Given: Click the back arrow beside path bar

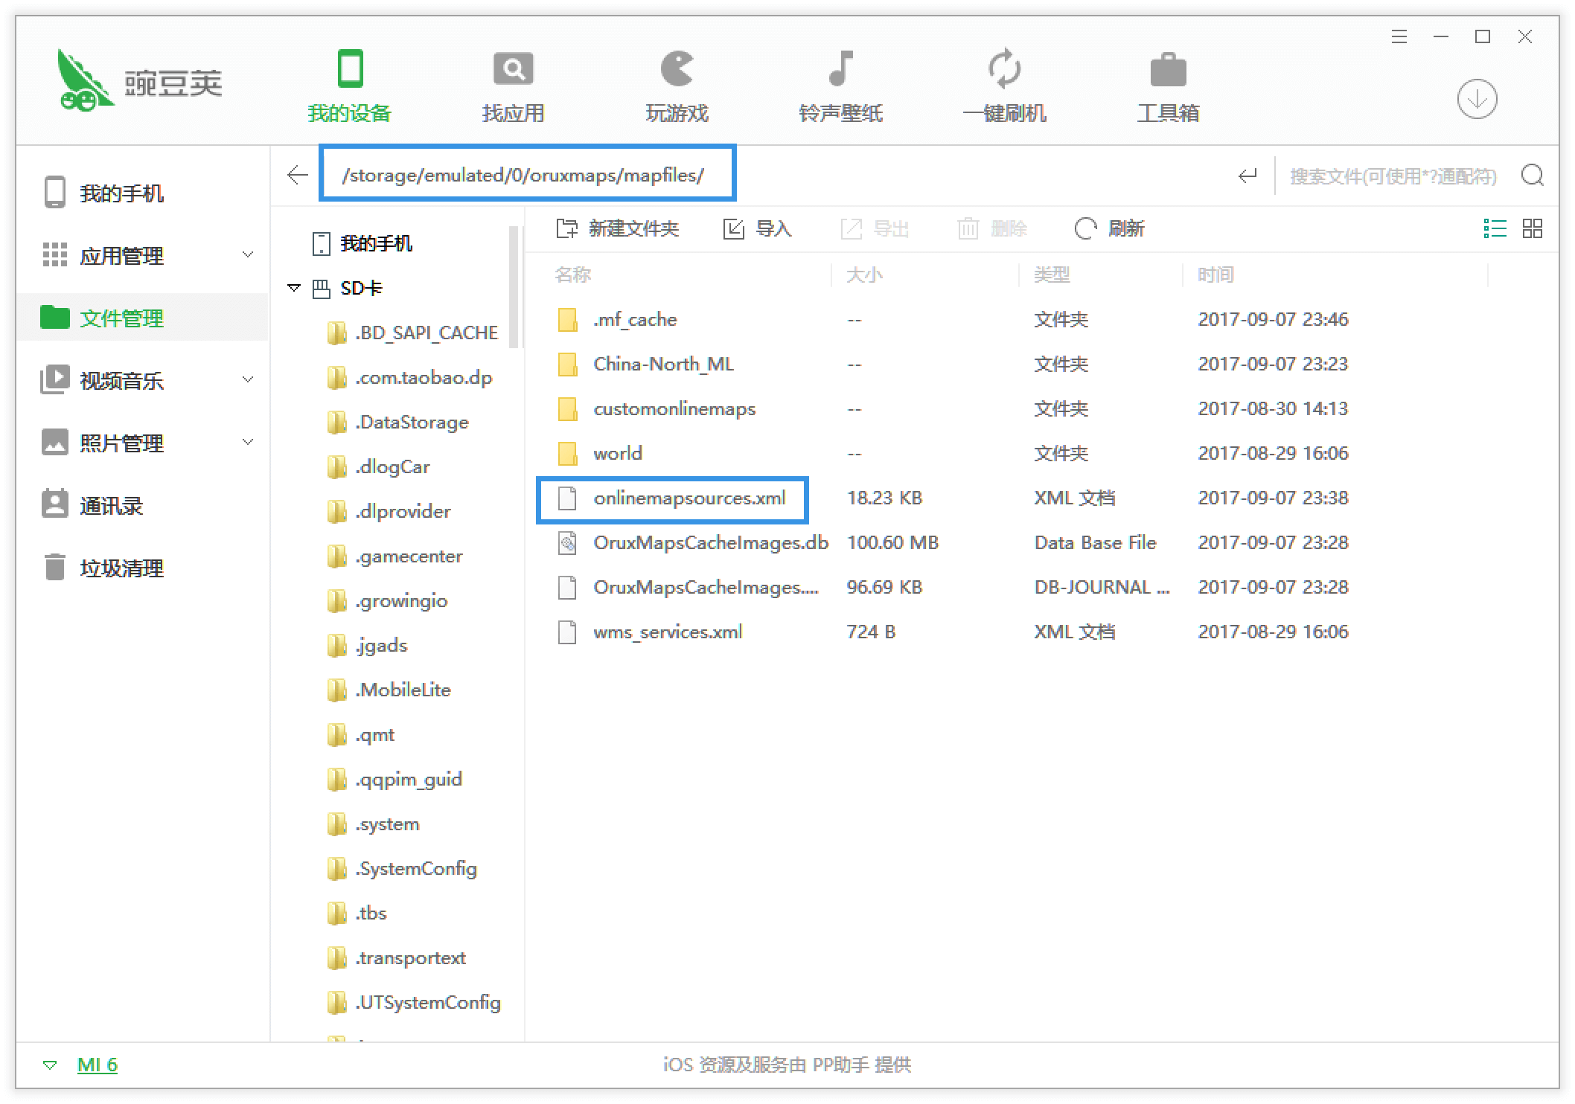Looking at the screenshot, I should click(297, 176).
